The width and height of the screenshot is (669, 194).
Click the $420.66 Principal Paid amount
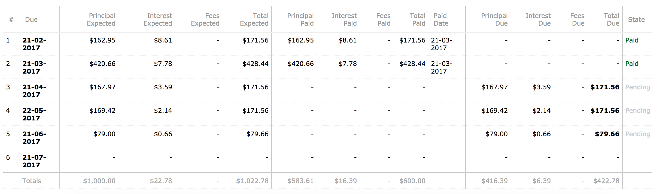coord(301,64)
